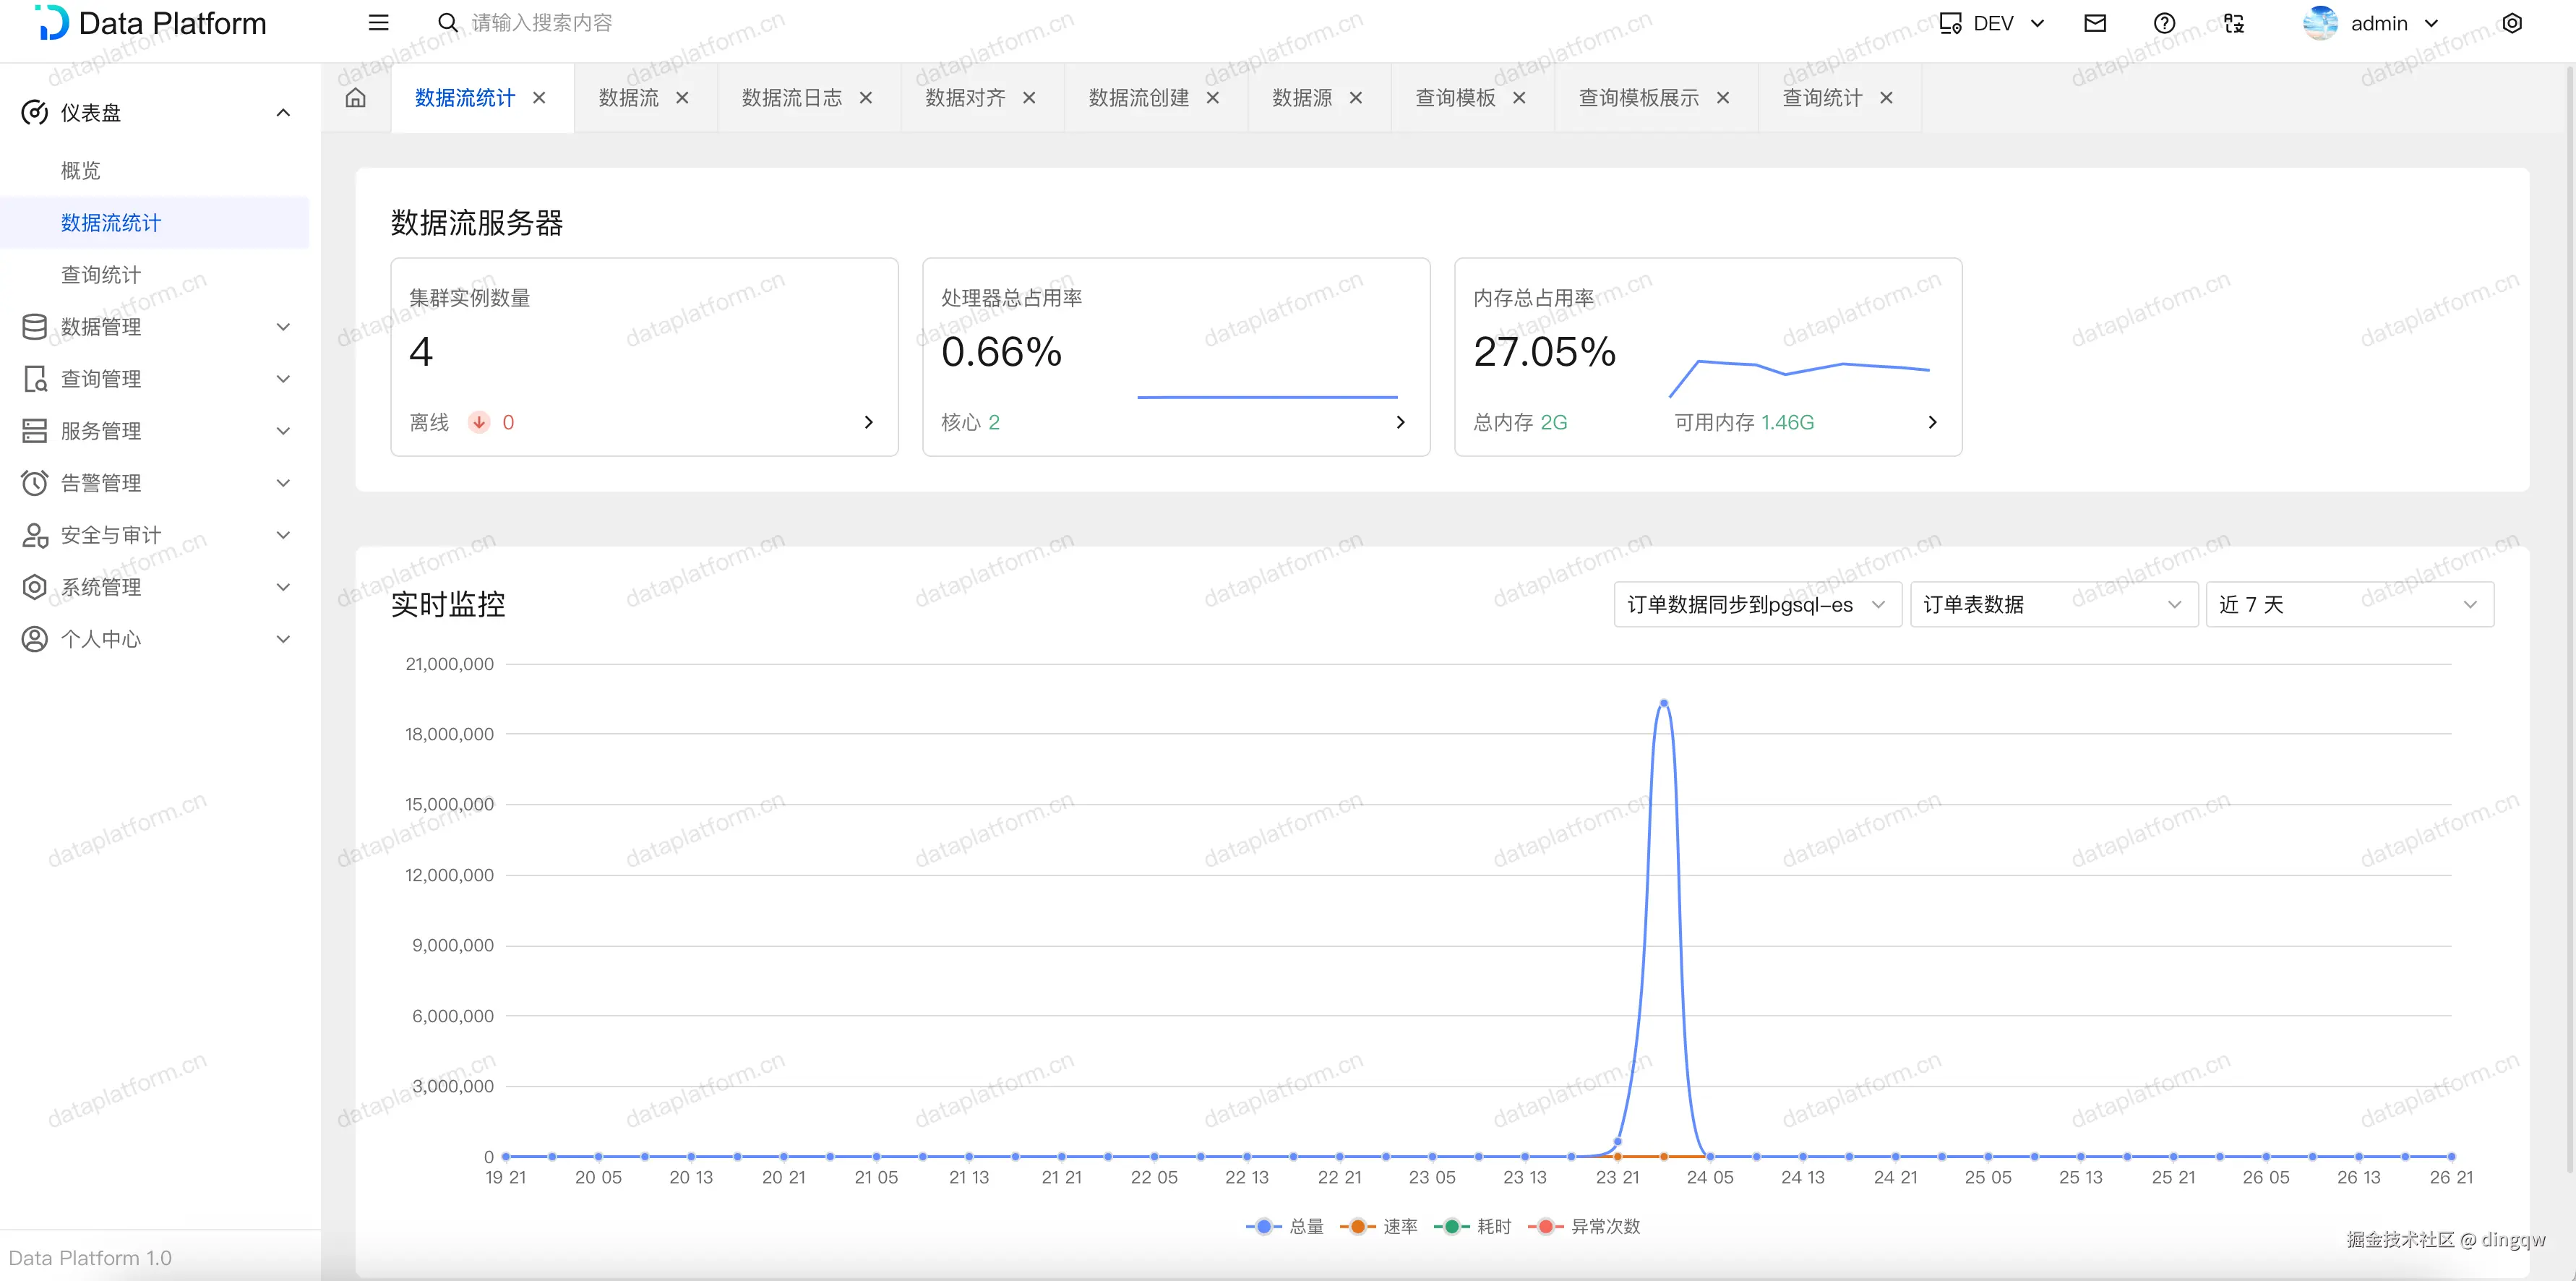Click the home icon tab

[355, 98]
